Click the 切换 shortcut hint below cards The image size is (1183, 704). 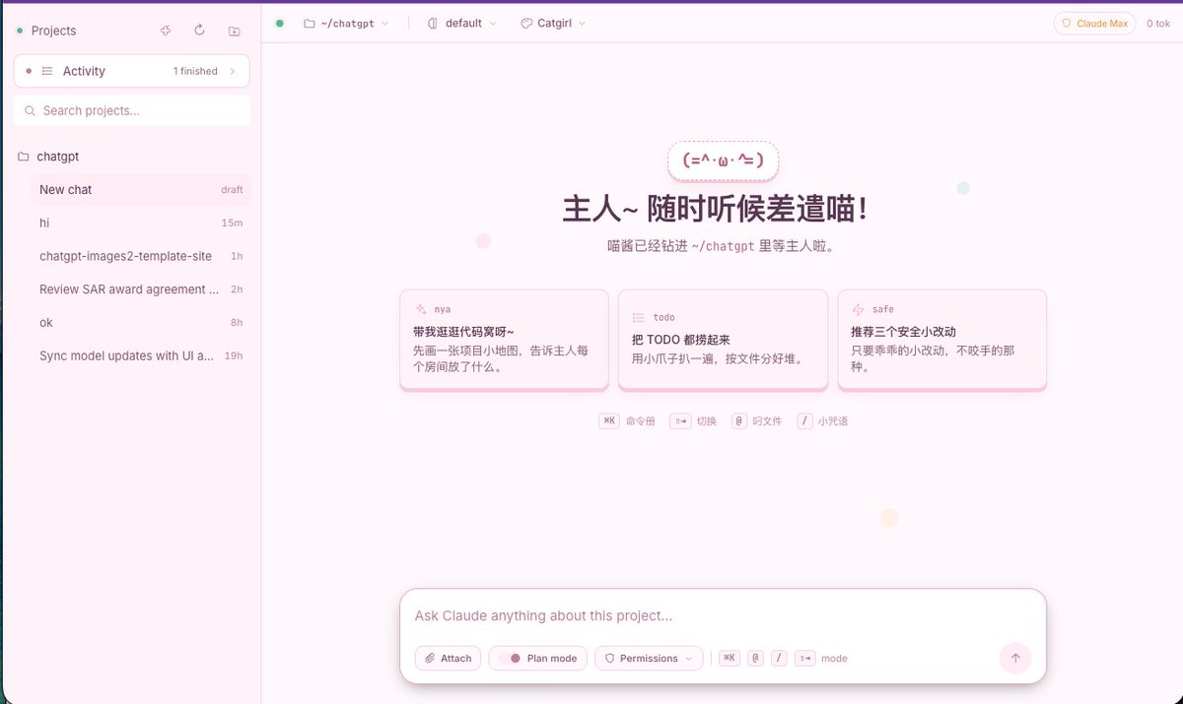[693, 420]
